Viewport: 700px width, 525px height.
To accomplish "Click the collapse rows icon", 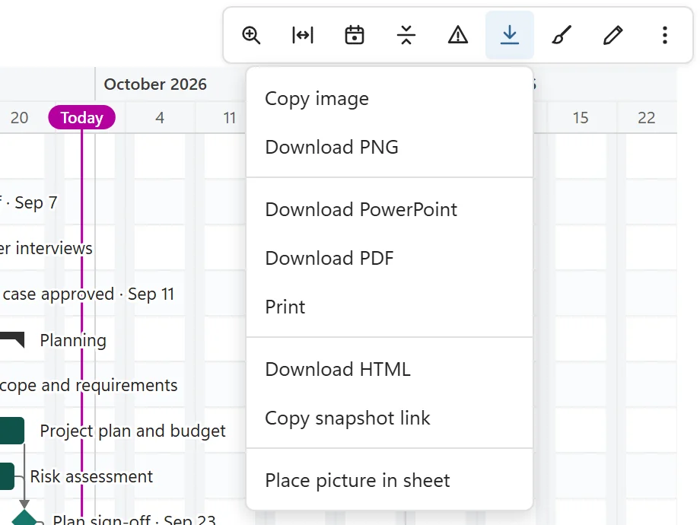I will pos(406,35).
